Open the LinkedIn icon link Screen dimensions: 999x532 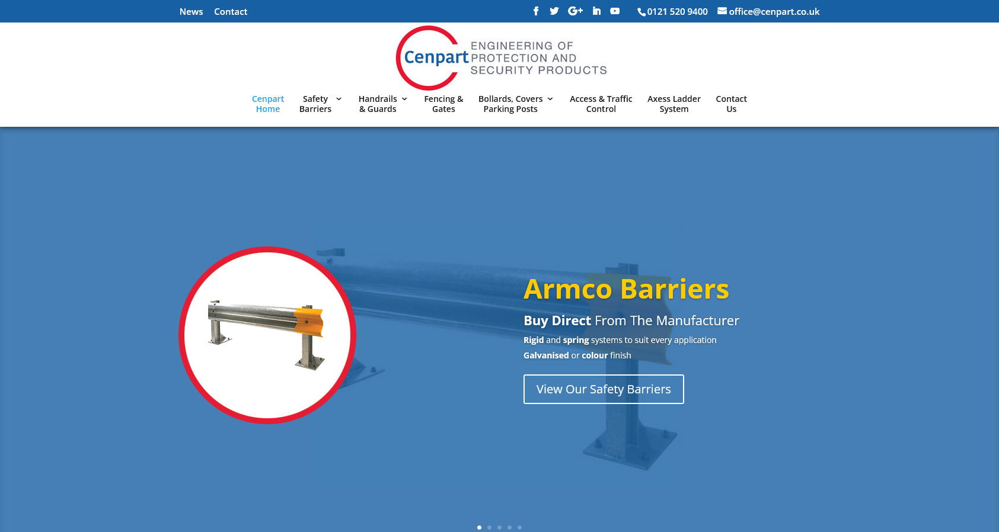coord(596,11)
